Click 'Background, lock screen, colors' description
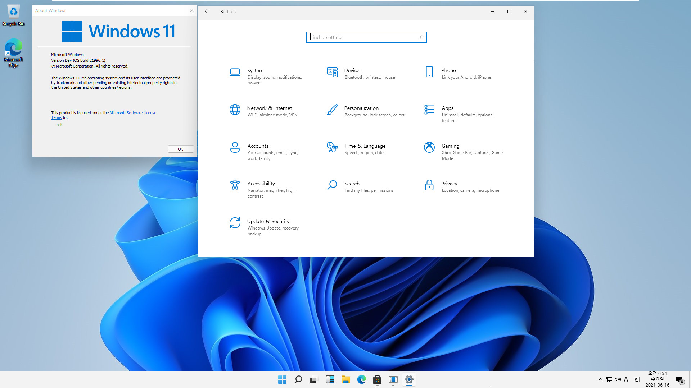The image size is (691, 388). click(x=374, y=115)
